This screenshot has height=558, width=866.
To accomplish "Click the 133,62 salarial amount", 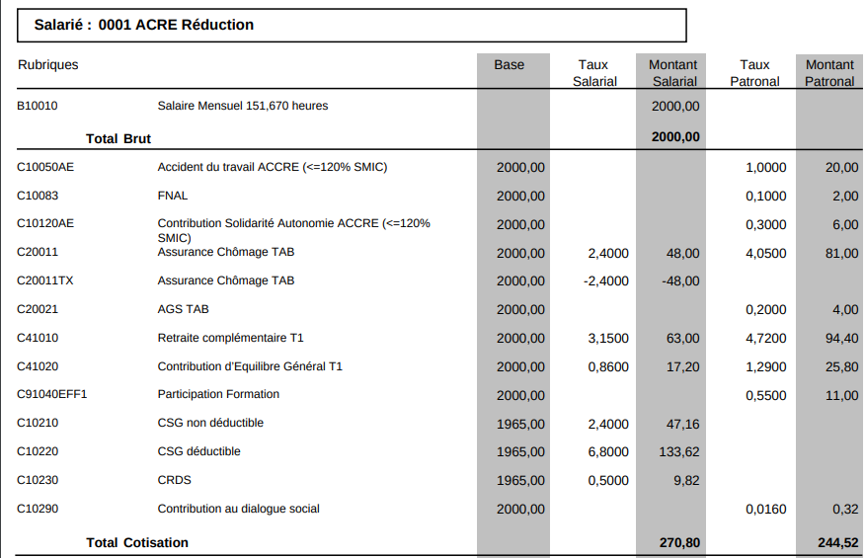I will pos(679,452).
